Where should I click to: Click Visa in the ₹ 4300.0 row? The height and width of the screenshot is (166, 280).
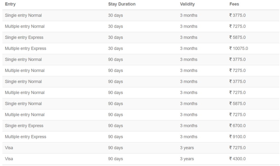click(9, 159)
